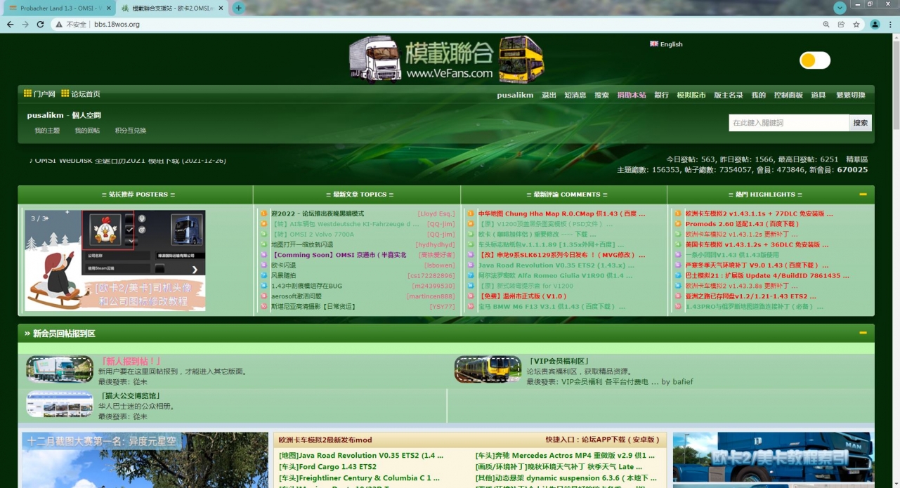Toggle the yellow night mode switch
The height and width of the screenshot is (488, 900).
tap(815, 60)
